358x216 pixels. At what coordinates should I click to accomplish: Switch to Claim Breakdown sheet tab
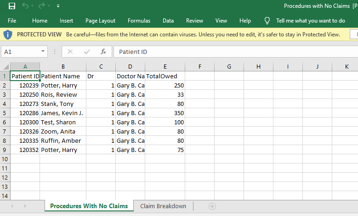[x=163, y=206]
